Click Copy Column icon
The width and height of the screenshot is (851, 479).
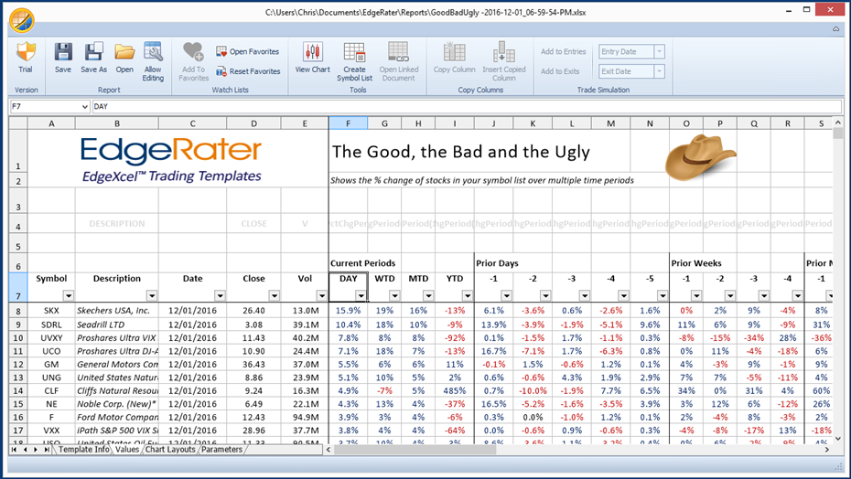coord(454,53)
